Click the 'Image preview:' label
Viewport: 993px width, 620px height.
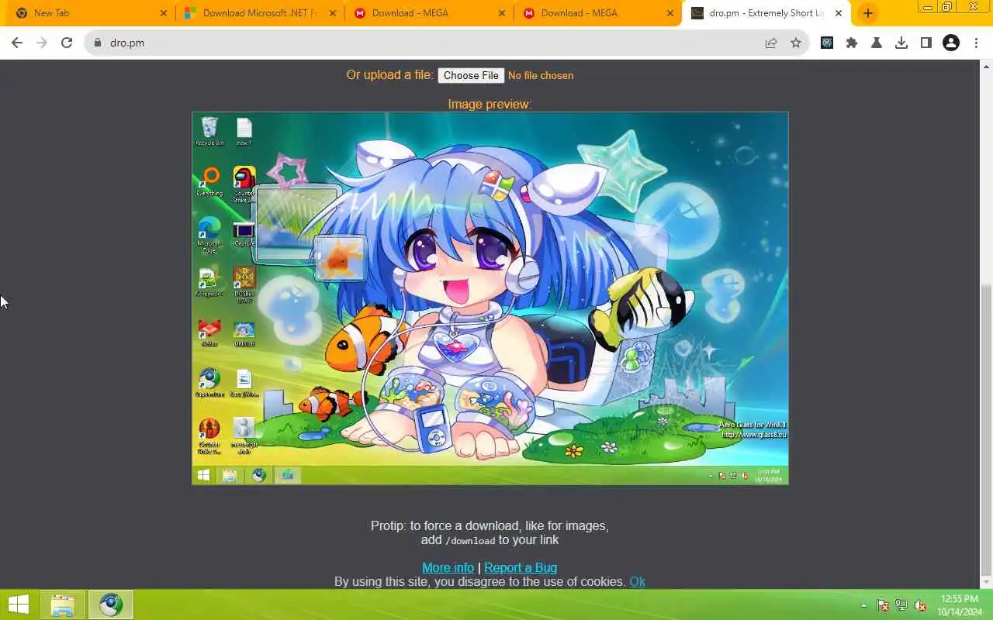490,104
